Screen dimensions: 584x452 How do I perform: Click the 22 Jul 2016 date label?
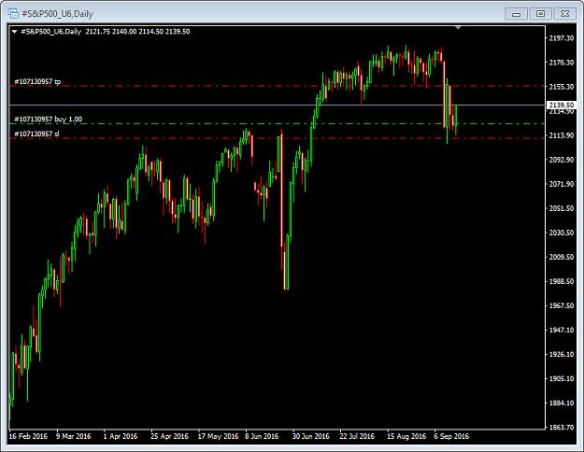357,436
